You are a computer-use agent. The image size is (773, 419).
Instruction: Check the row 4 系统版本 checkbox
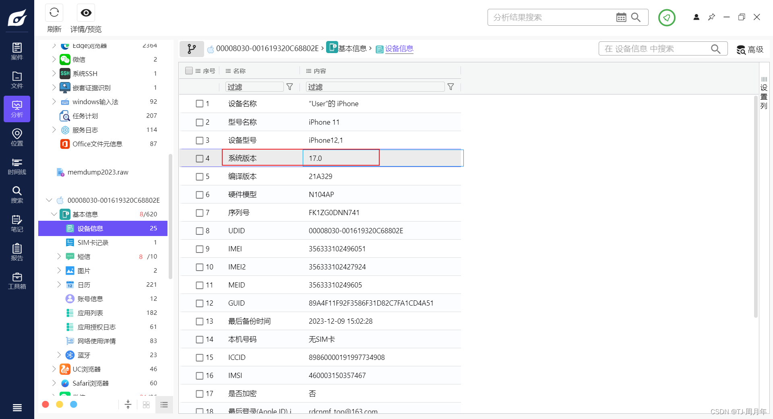point(199,158)
